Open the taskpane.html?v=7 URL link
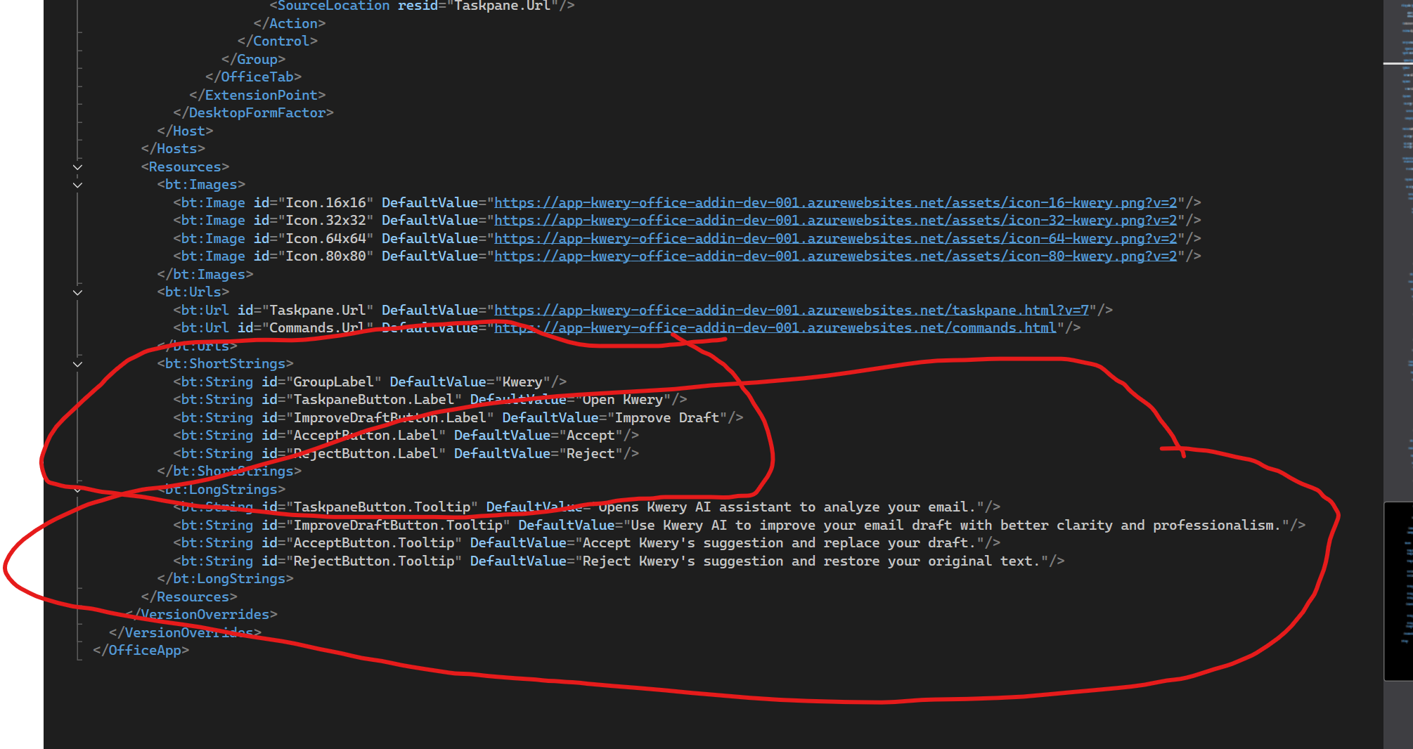Screen dimensions: 1413x749 pyautogui.click(x=792, y=310)
